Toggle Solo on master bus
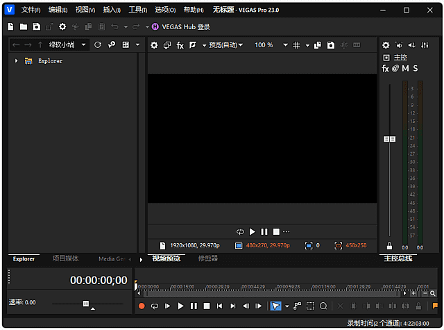444x330 pixels. [416, 68]
